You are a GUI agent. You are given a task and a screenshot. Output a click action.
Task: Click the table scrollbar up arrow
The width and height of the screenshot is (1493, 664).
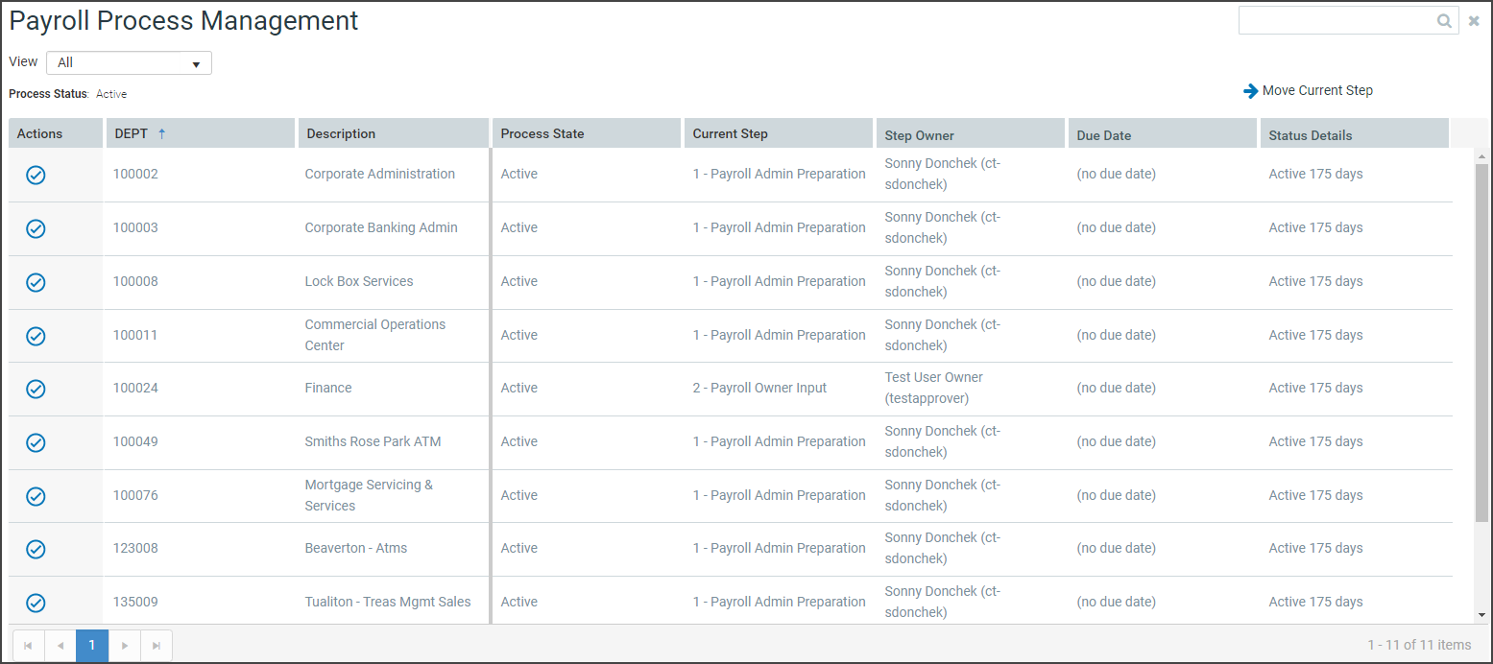click(1481, 155)
